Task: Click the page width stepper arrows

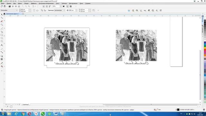Action: (x=30, y=10)
